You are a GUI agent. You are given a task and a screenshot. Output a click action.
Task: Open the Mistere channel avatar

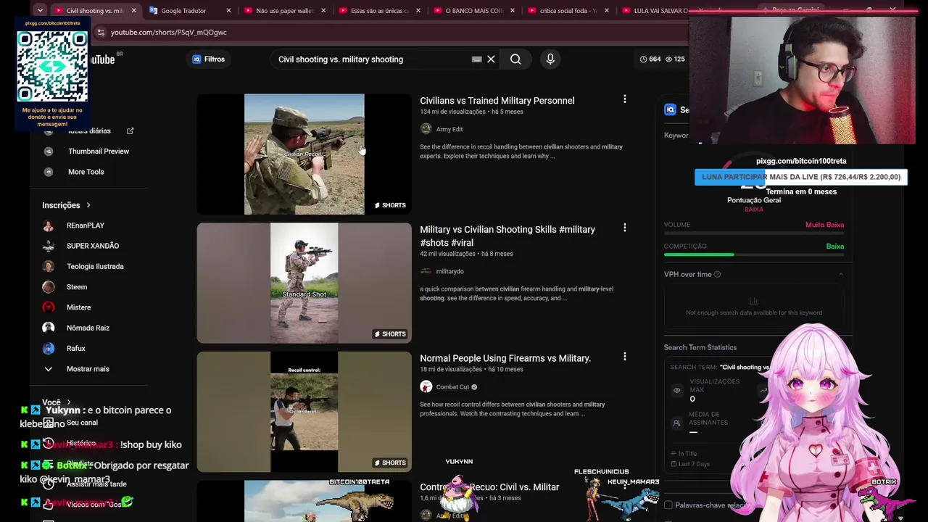(49, 307)
